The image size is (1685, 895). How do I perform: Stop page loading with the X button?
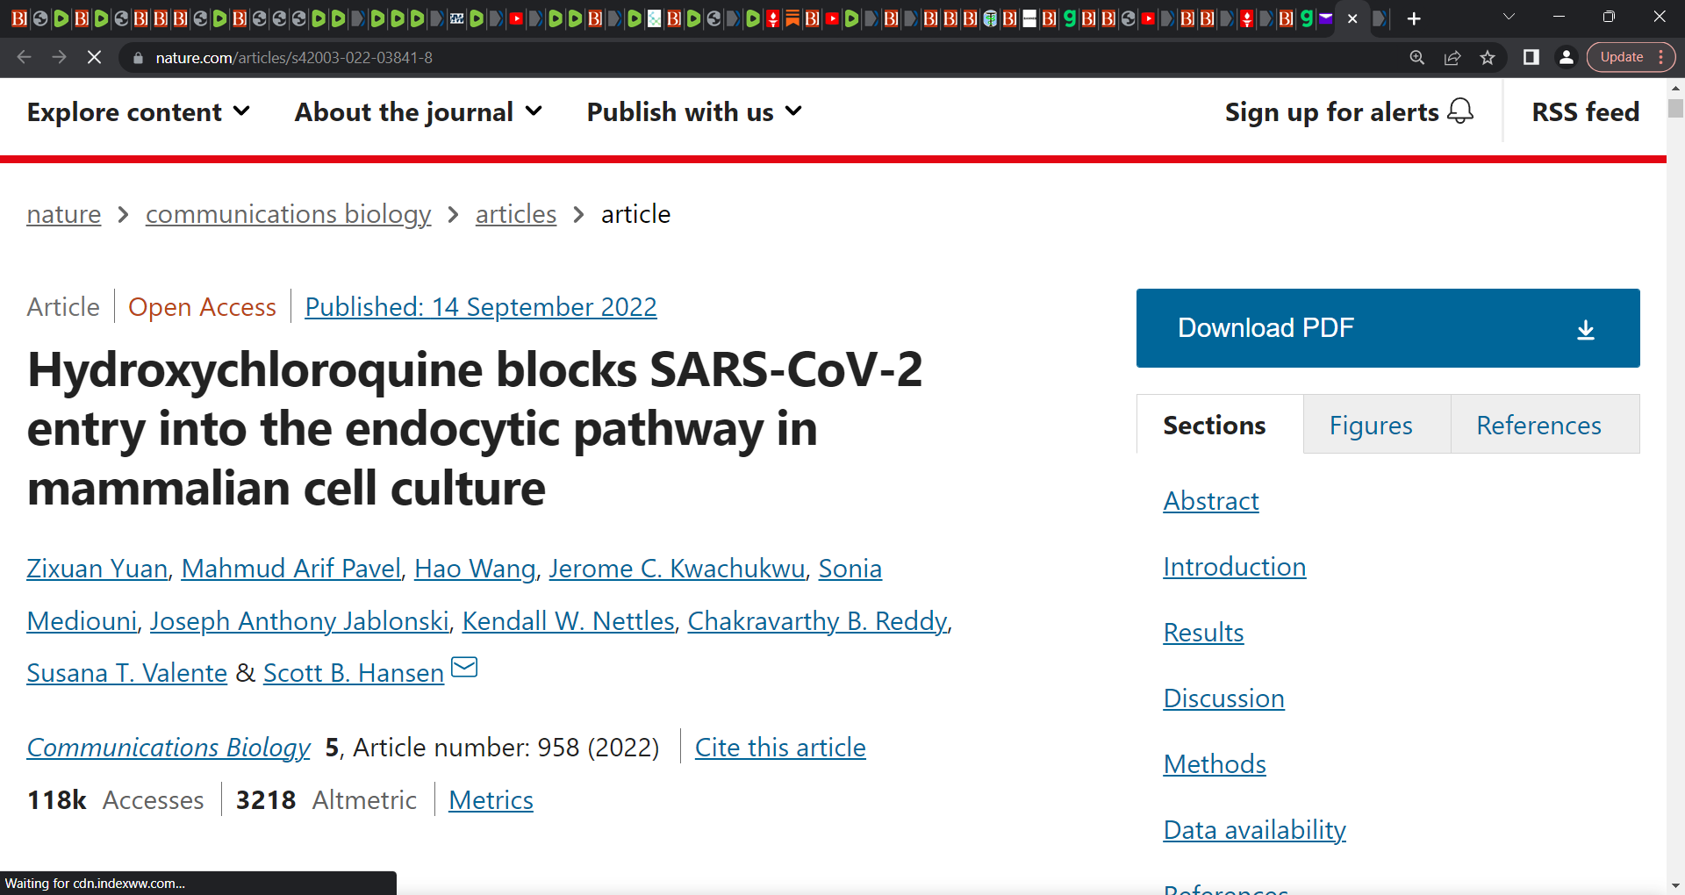tap(94, 57)
